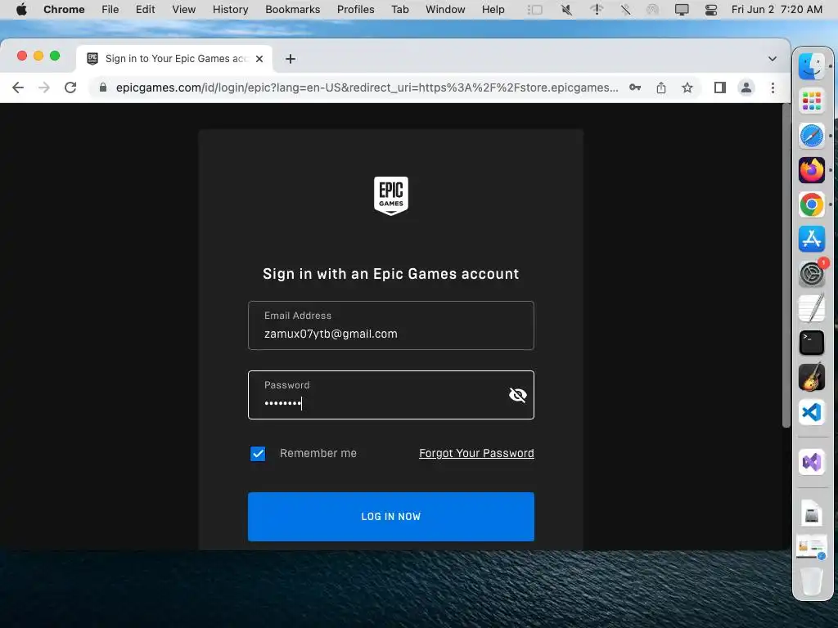Open the Tab menu
This screenshot has width=838, height=628.
click(399, 10)
